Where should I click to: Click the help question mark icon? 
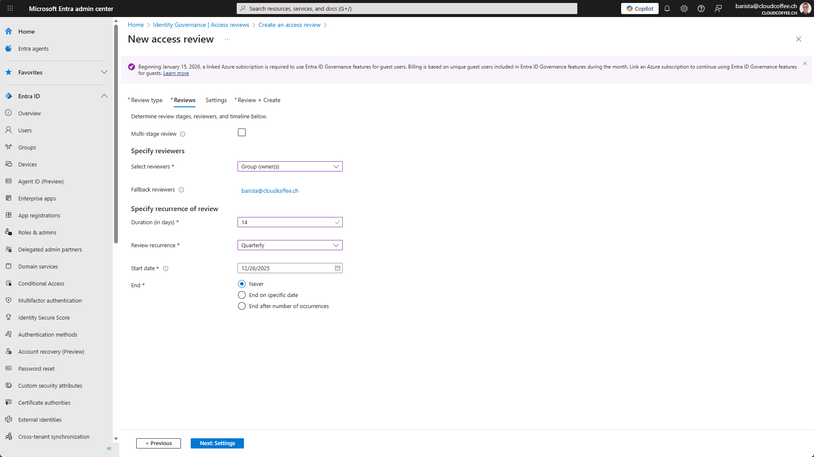tap(701, 9)
